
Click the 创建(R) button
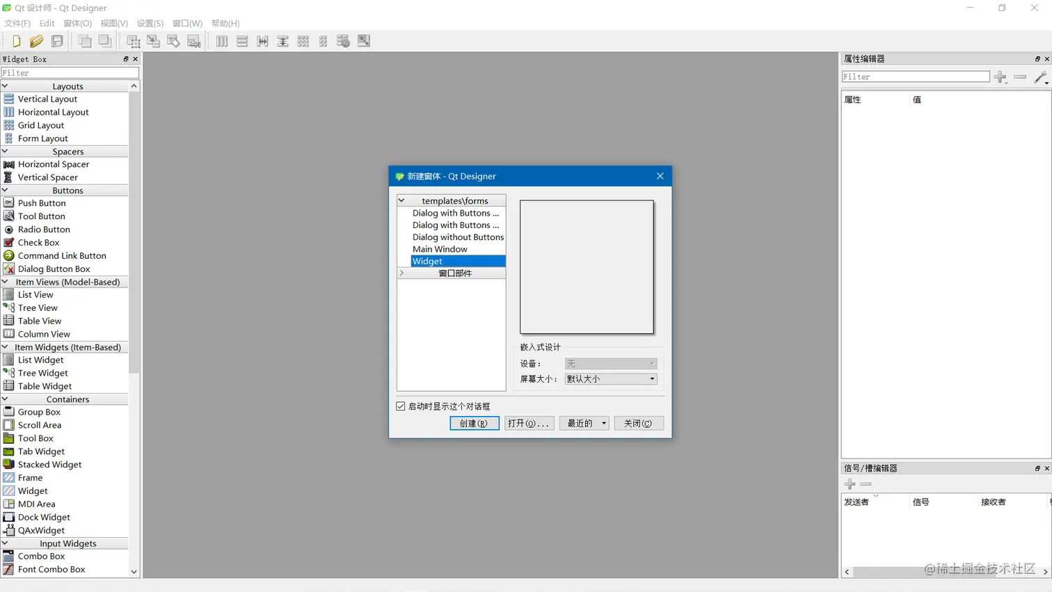pyautogui.click(x=475, y=424)
